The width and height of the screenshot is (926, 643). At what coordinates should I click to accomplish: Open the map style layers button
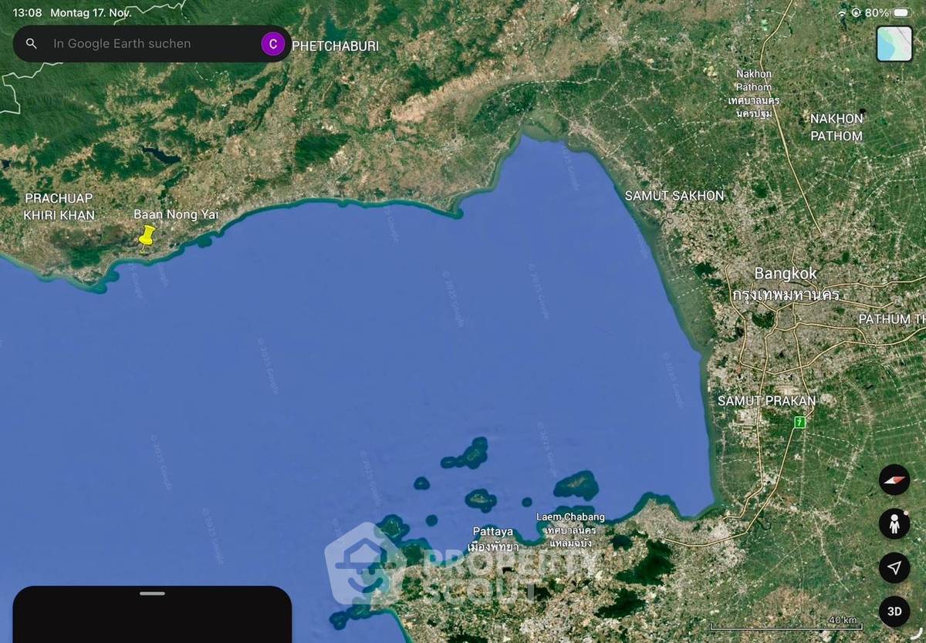[x=894, y=44]
